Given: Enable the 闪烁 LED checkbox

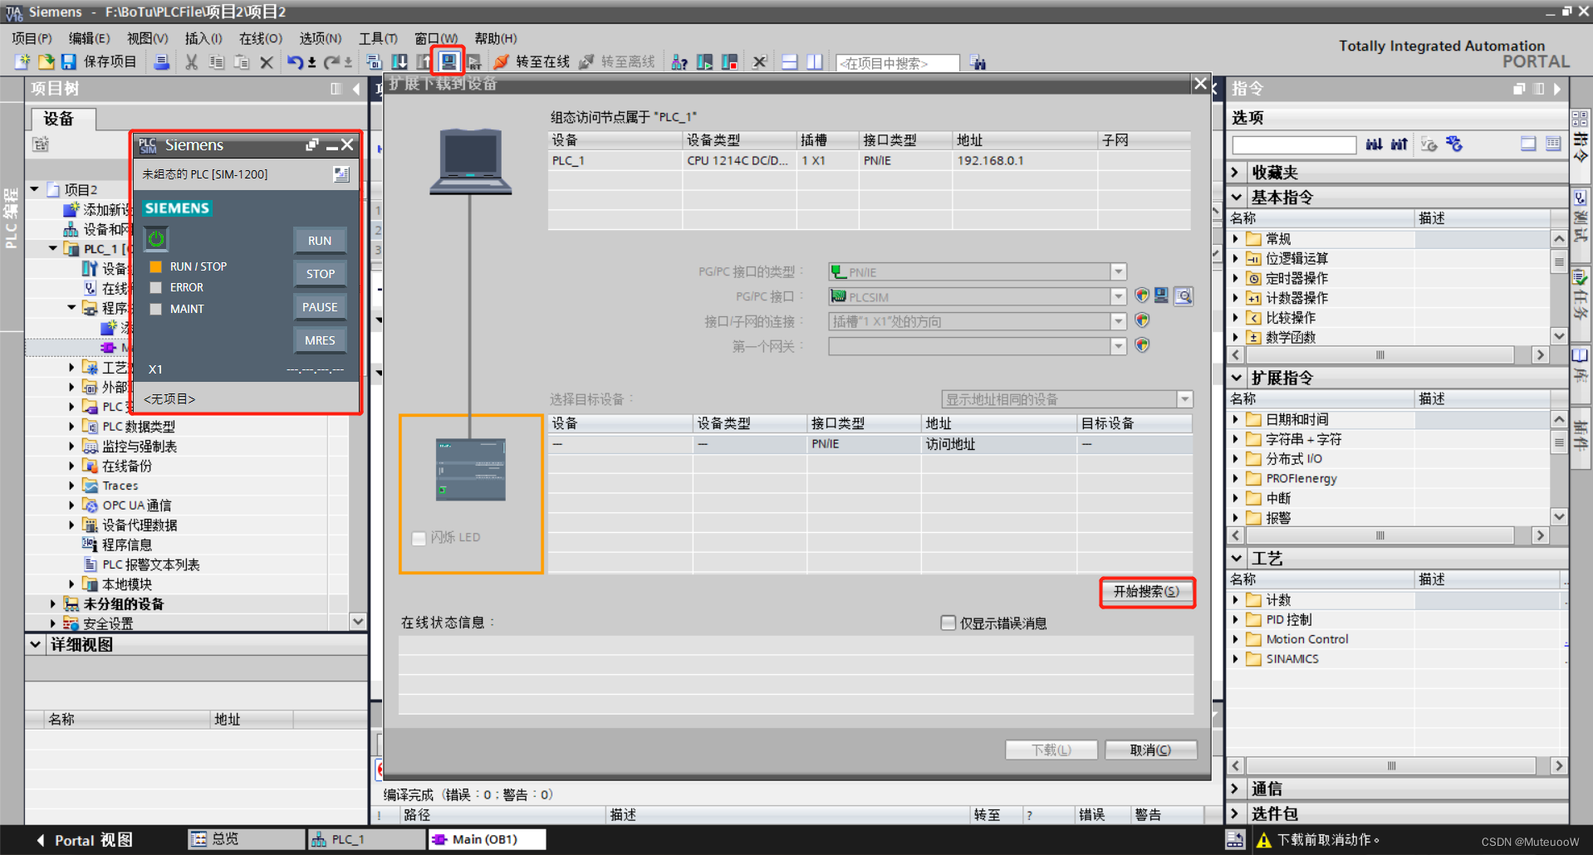Looking at the screenshot, I should click(419, 538).
